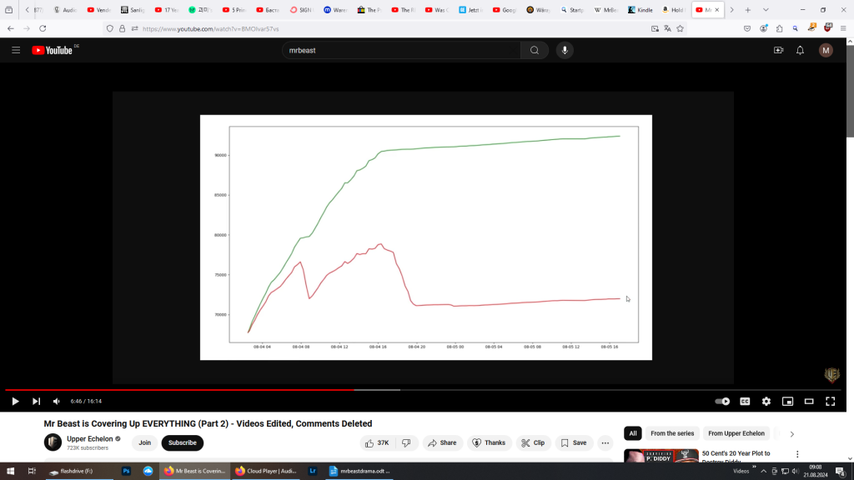Open the YouTube notifications bell
854x480 pixels.
pyautogui.click(x=800, y=50)
